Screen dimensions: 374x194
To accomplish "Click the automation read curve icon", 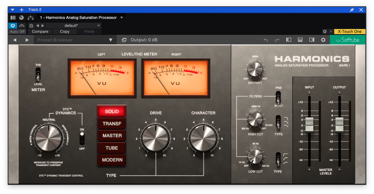I will point(22,25).
